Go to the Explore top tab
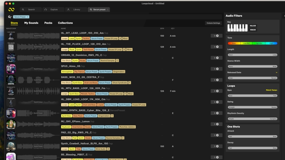This screenshot has width=285, height=160. point(54,10)
